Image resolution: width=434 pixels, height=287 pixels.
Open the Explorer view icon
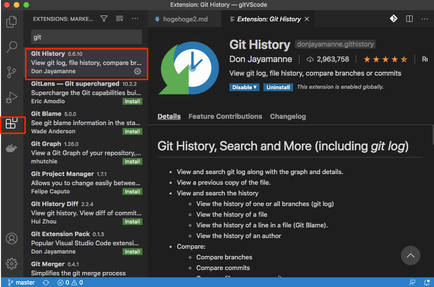coord(11,22)
